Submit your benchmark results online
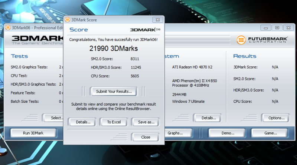 coord(114,91)
